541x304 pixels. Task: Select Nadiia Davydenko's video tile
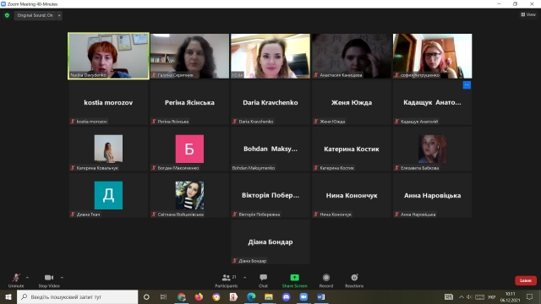pyautogui.click(x=109, y=56)
